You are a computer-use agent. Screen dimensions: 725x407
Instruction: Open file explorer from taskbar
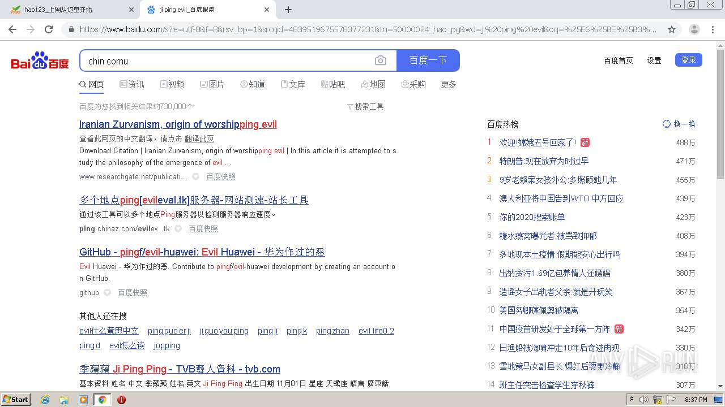(64, 400)
